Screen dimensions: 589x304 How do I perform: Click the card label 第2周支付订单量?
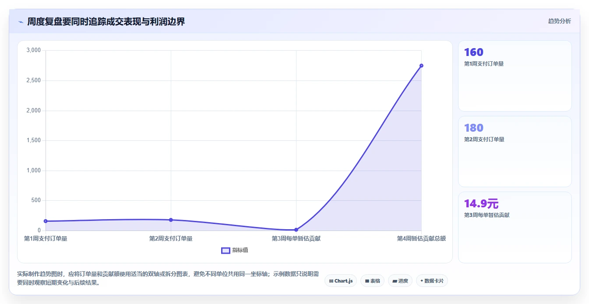tap(484, 140)
